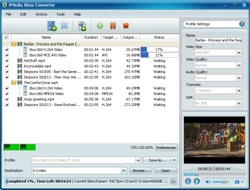
Task: Click the Add profile toolbar icon
Action: pyautogui.click(x=82, y=26)
